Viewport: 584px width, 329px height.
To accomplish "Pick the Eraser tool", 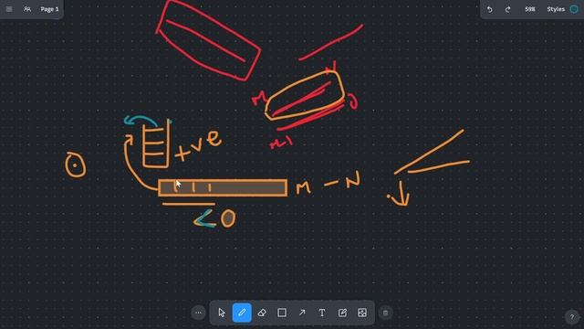I will click(x=262, y=313).
